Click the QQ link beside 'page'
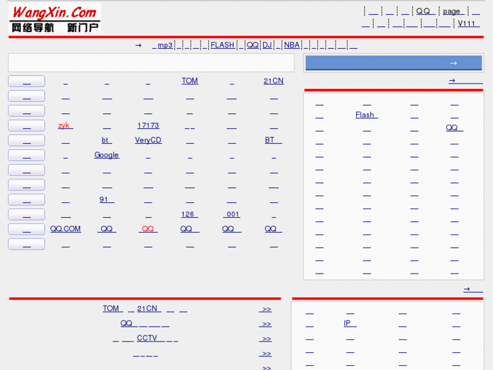 click(425, 11)
